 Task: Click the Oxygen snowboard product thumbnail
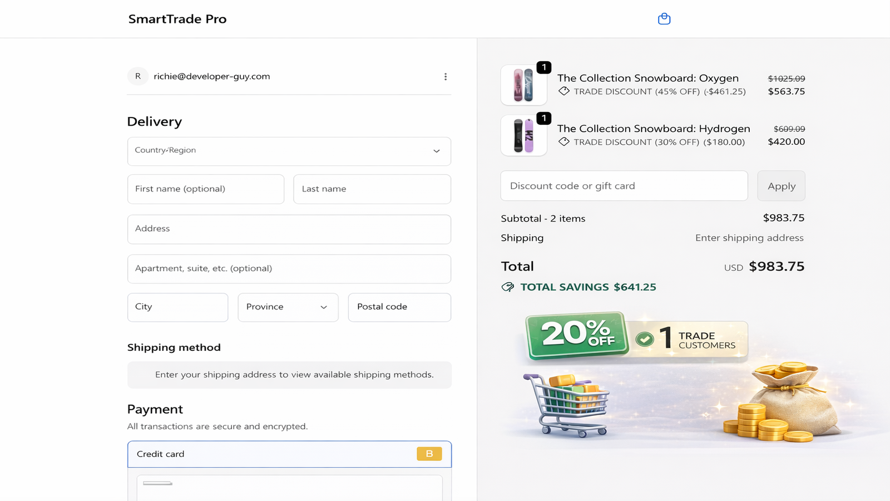click(x=523, y=85)
